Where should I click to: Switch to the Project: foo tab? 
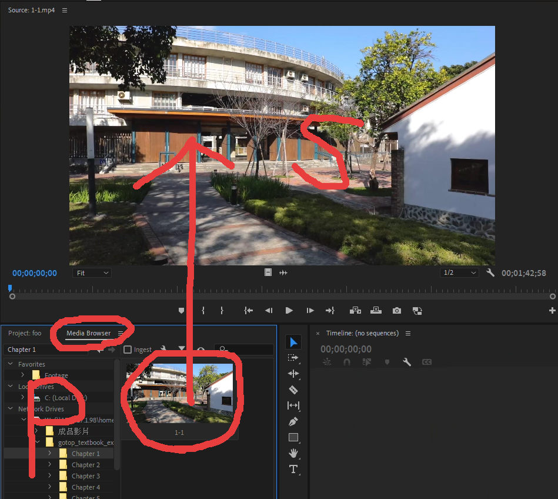pos(25,333)
